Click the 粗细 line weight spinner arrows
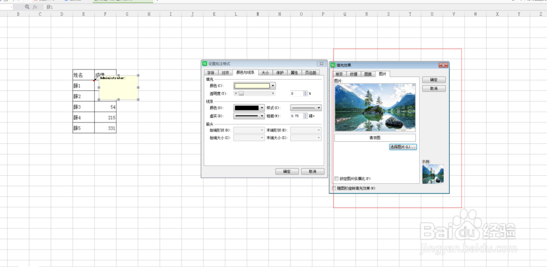This screenshot has width=547, height=267. tap(306, 116)
